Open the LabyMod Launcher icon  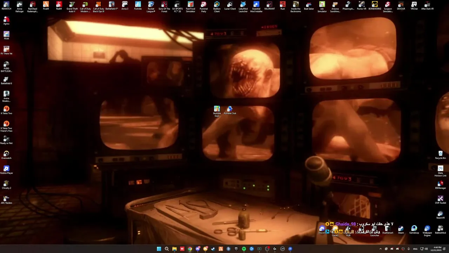pos(243,7)
